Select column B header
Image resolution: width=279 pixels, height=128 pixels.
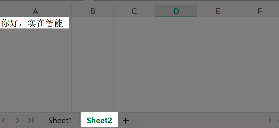point(93,11)
